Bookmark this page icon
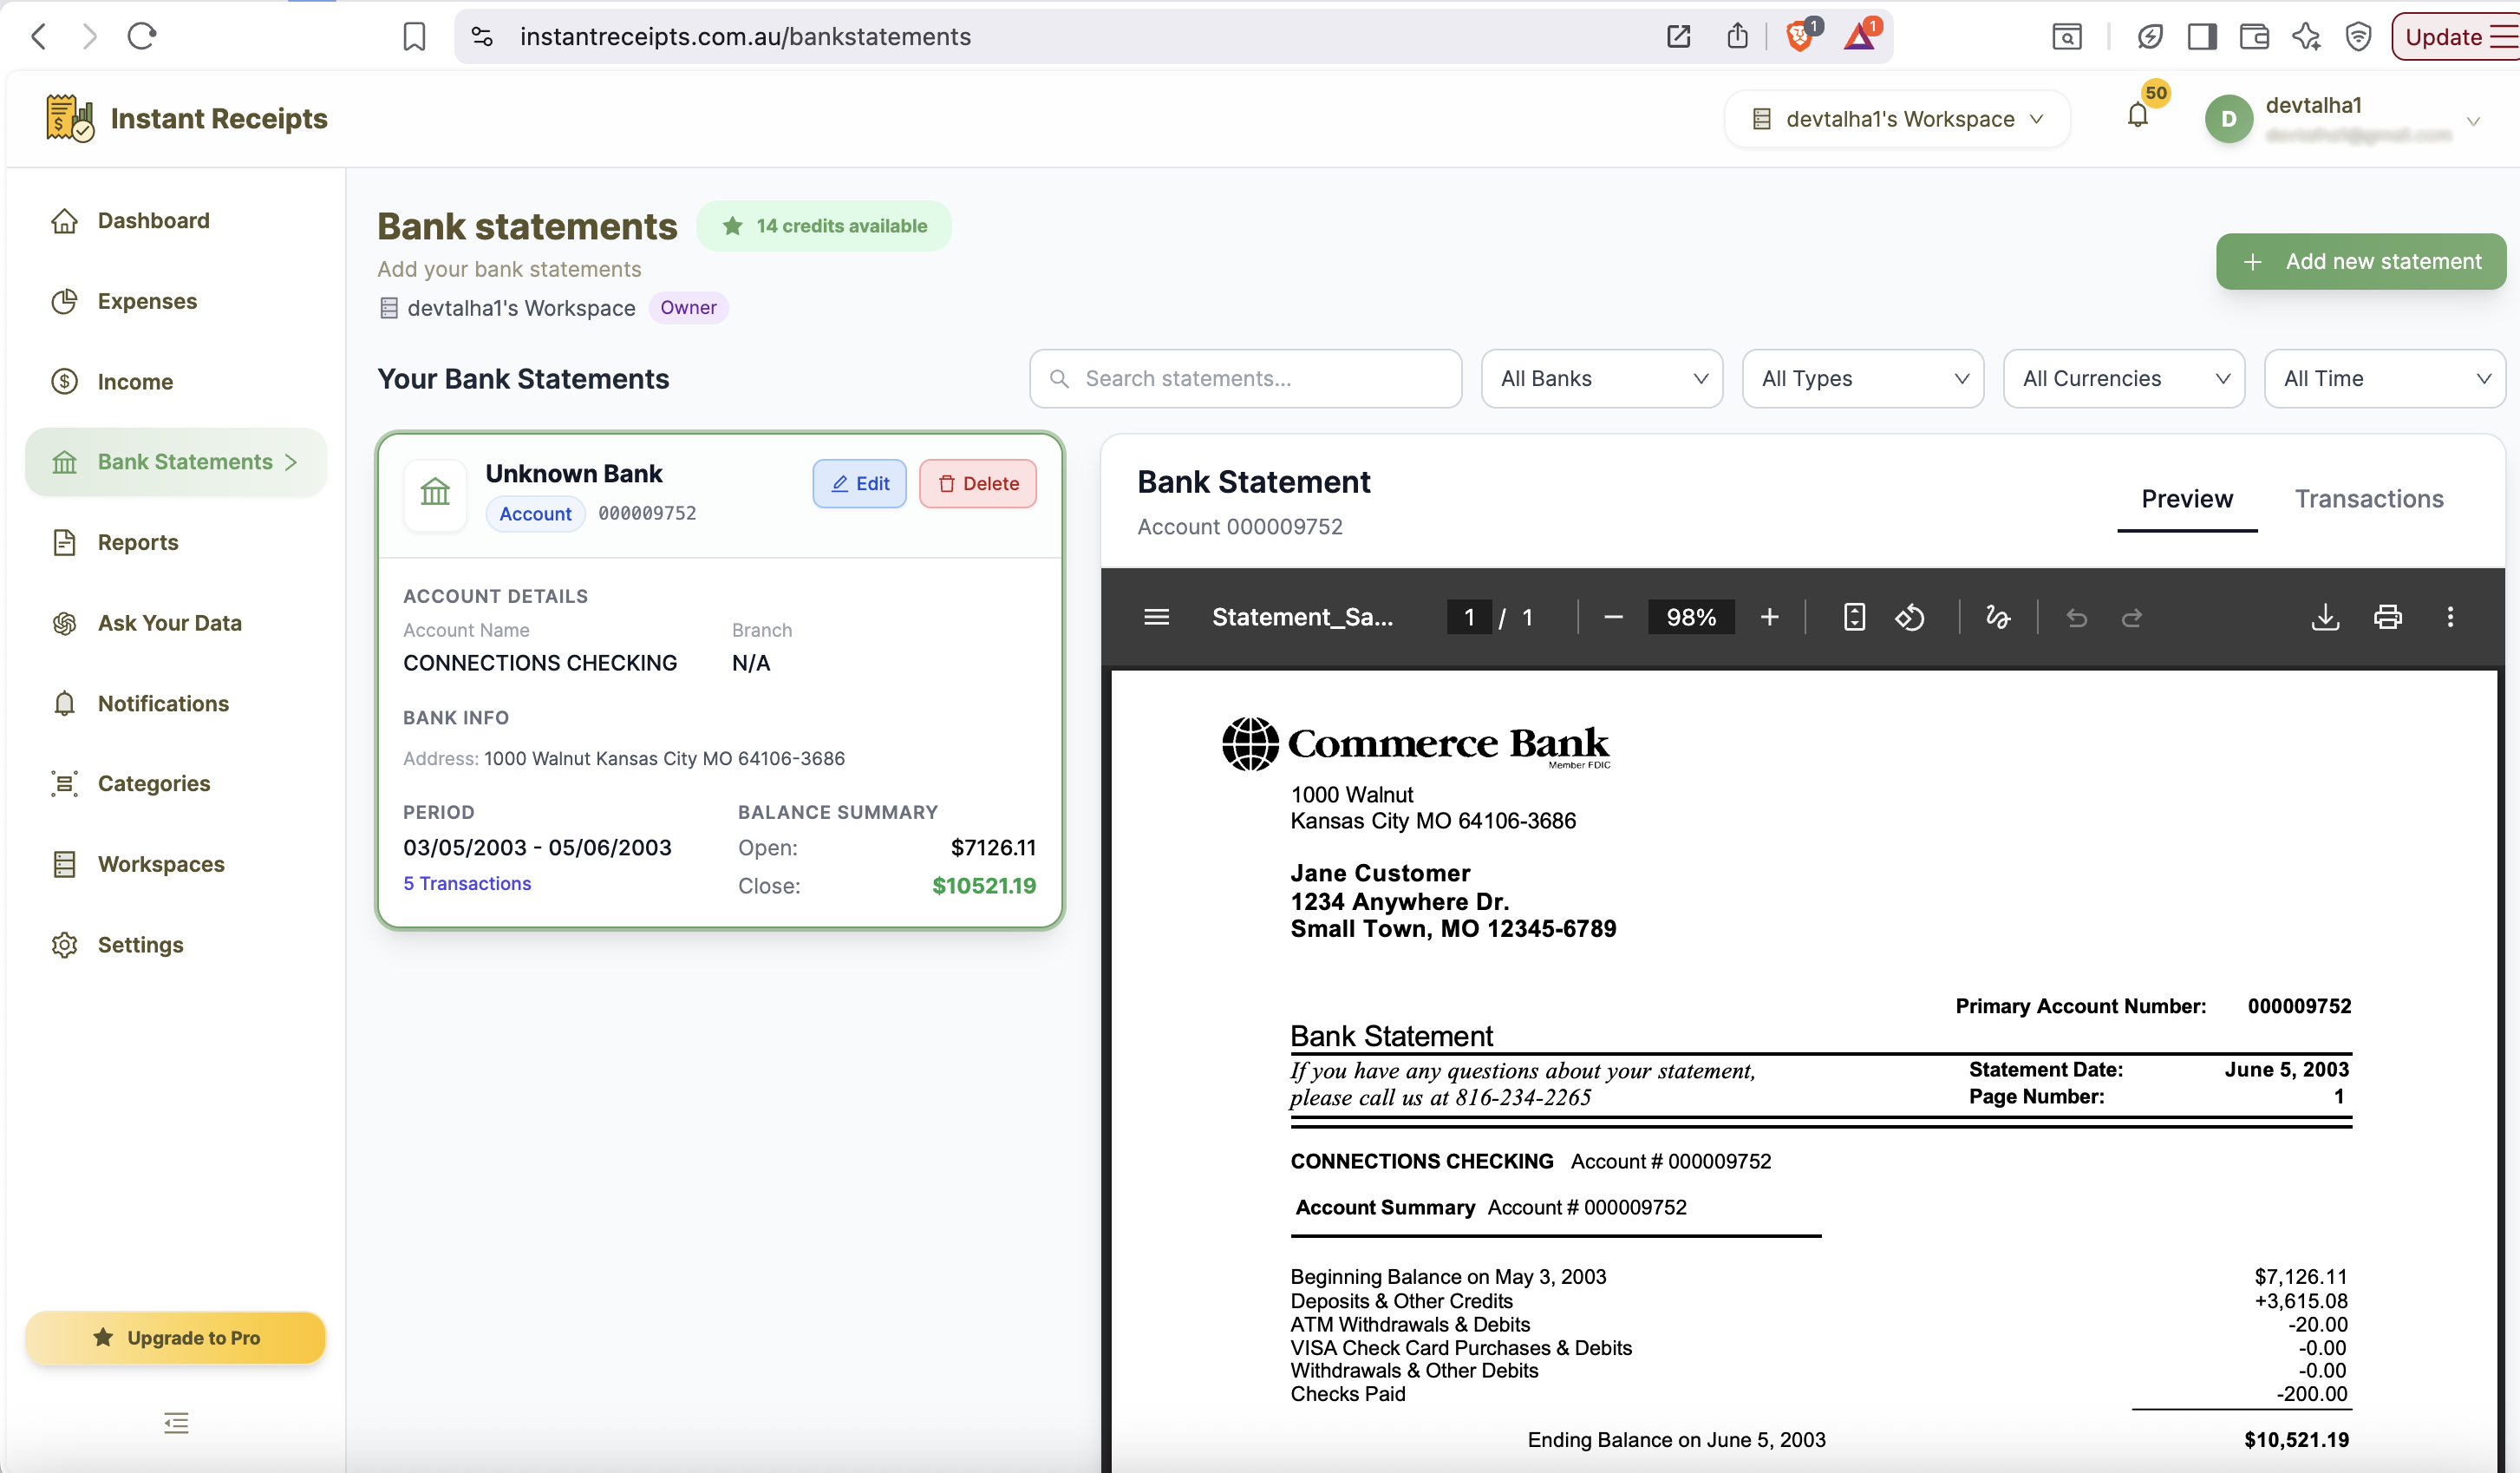Screen dimensions: 2520x1473 [414, 37]
